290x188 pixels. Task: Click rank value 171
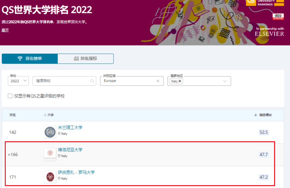click(x=13, y=177)
